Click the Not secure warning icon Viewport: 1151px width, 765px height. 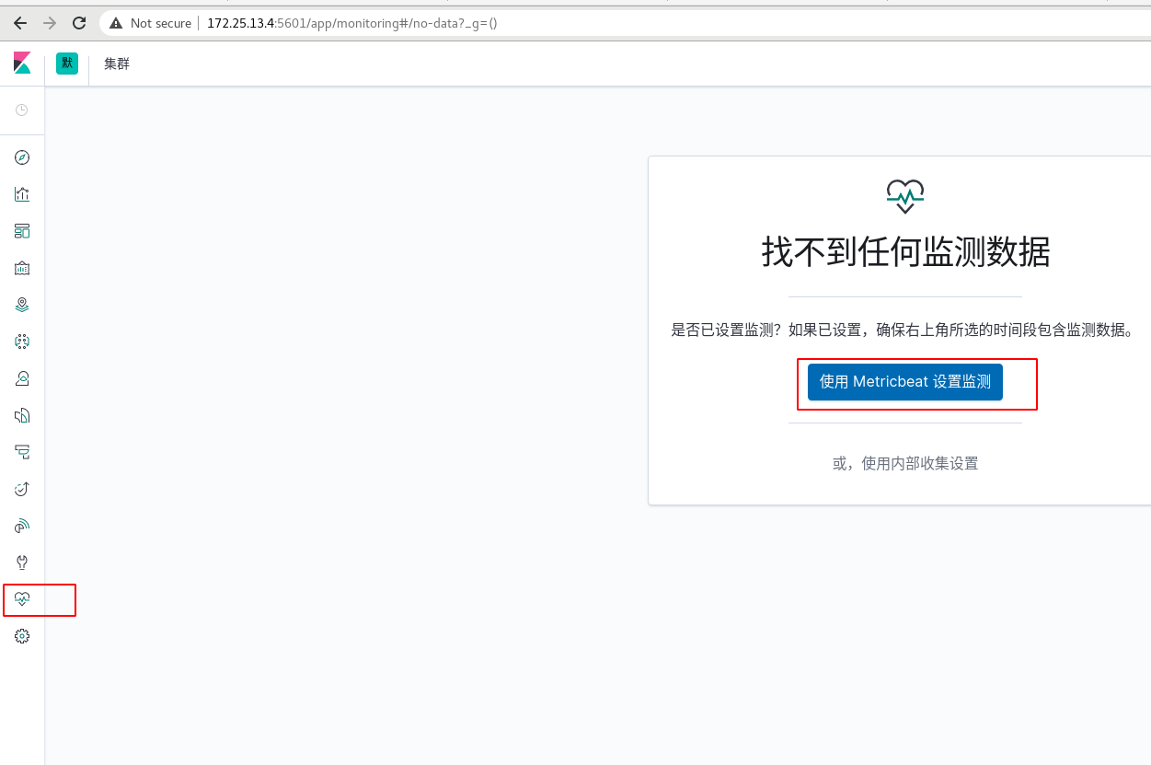click(x=116, y=23)
